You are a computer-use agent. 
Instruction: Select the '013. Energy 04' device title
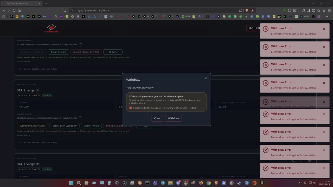click(28, 90)
